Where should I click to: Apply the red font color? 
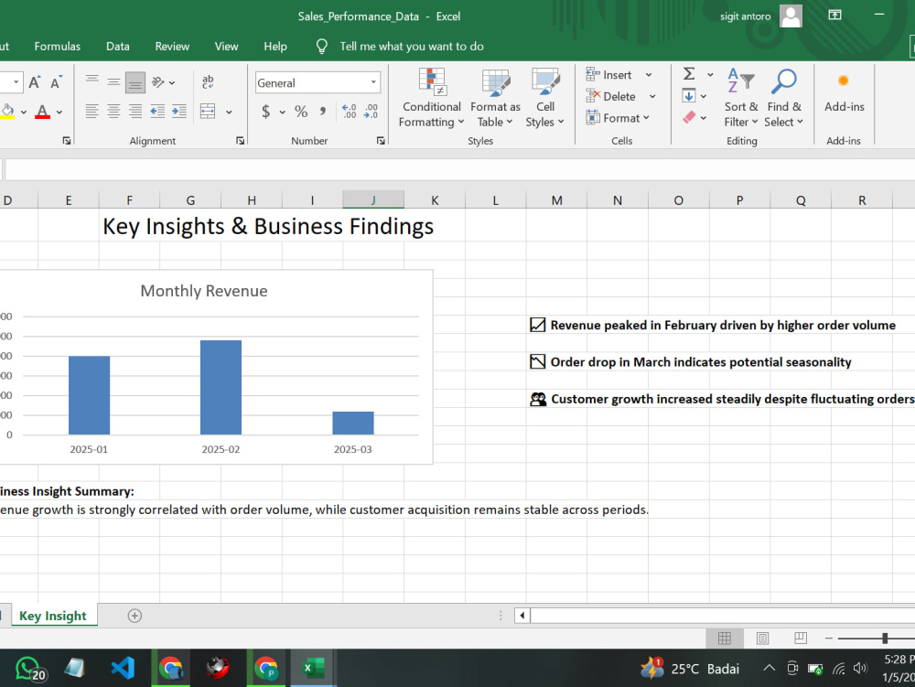coord(43,111)
